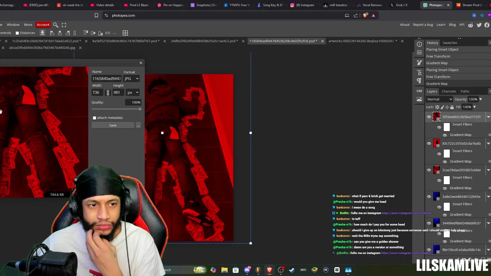This screenshot has width=491, height=276.
Task: Open the Window menu
Action: click(13, 25)
